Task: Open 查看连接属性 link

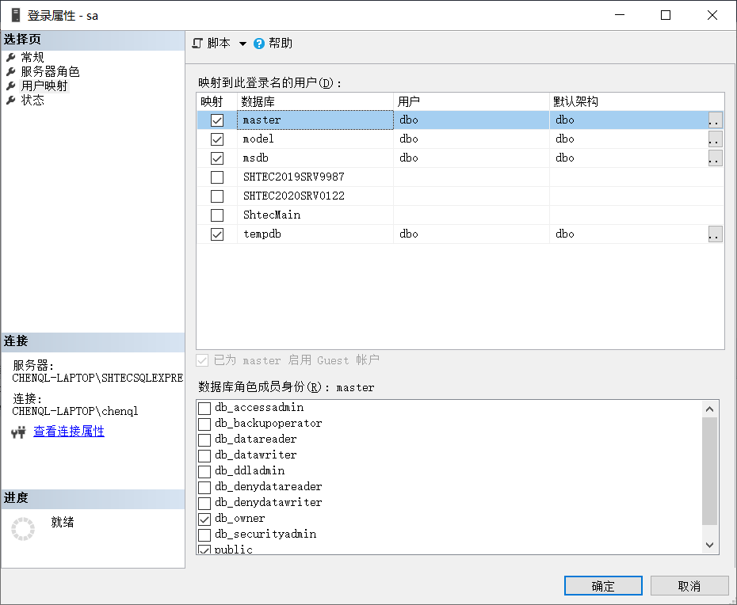Action: (x=69, y=432)
